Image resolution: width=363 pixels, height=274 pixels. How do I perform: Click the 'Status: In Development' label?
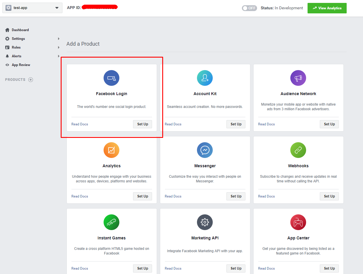pyautogui.click(x=282, y=8)
